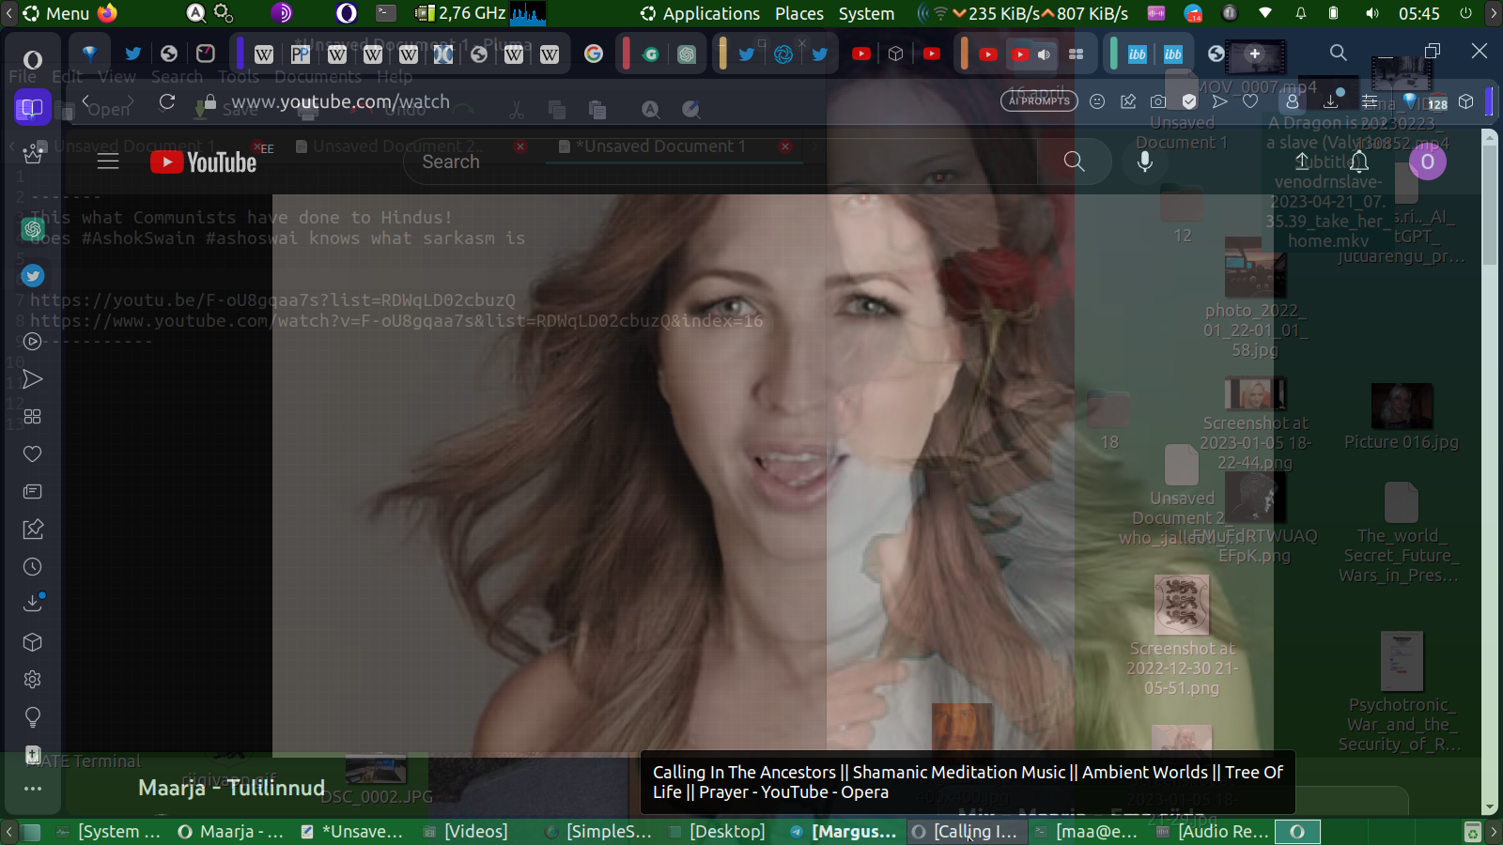Click the AI PROMPTS button
This screenshot has height=845, width=1503.
[x=1039, y=101]
